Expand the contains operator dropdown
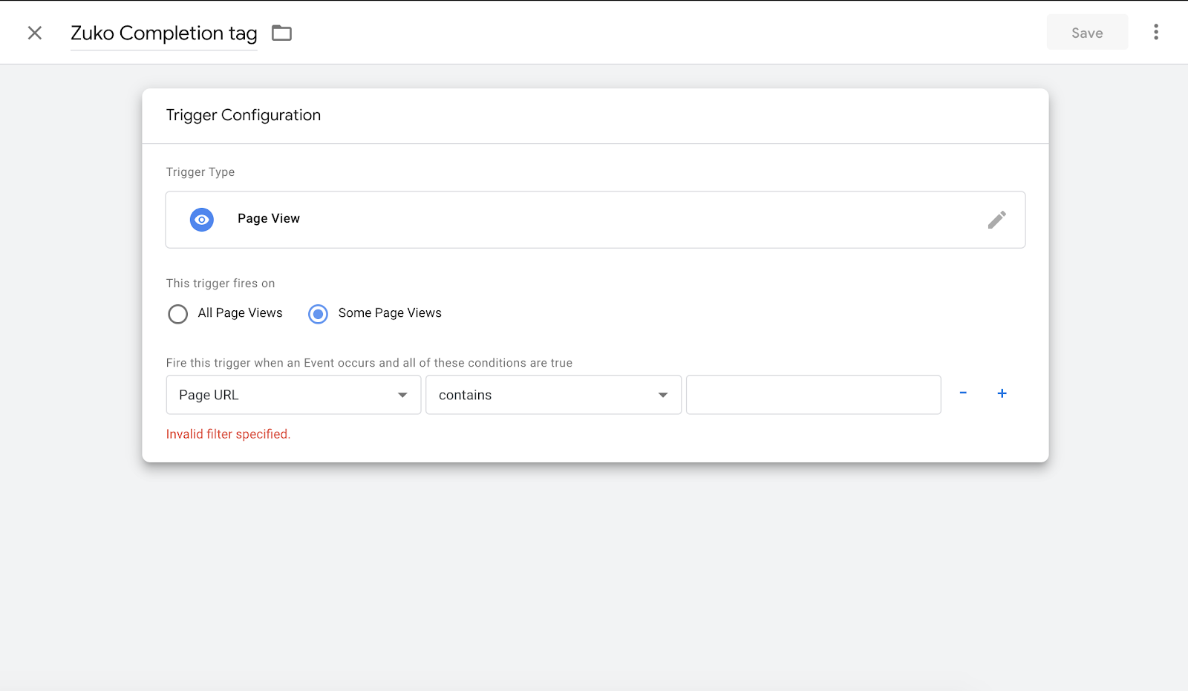 (553, 395)
